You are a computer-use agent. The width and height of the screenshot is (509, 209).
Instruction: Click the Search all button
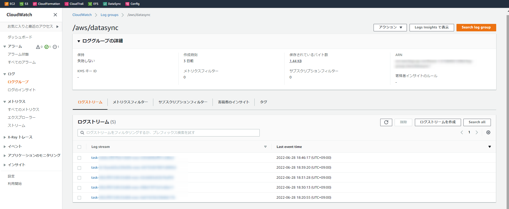click(477, 122)
